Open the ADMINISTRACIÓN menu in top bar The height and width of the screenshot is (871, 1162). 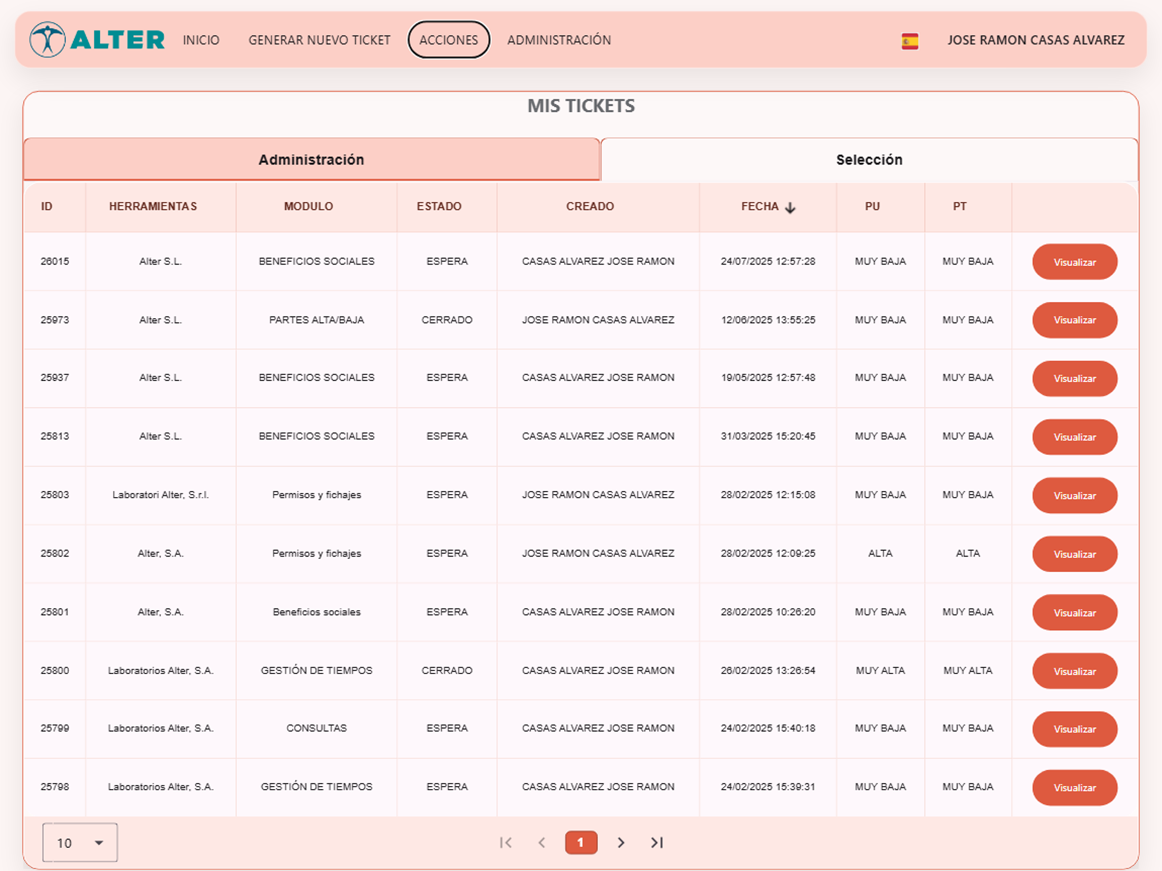click(559, 40)
